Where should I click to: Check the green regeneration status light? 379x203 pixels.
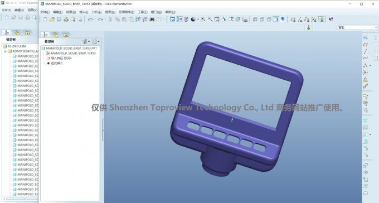(x=308, y=27)
